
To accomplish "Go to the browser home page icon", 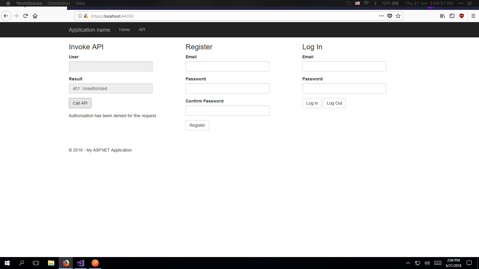I will click(35, 16).
